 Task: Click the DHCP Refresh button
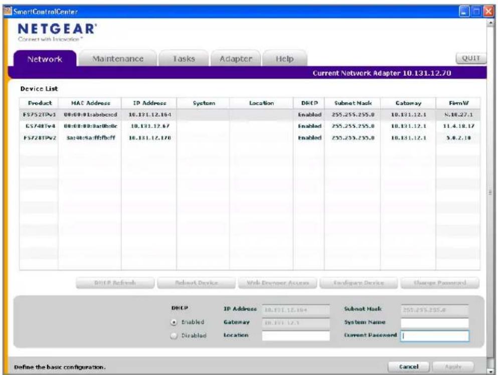(x=115, y=283)
